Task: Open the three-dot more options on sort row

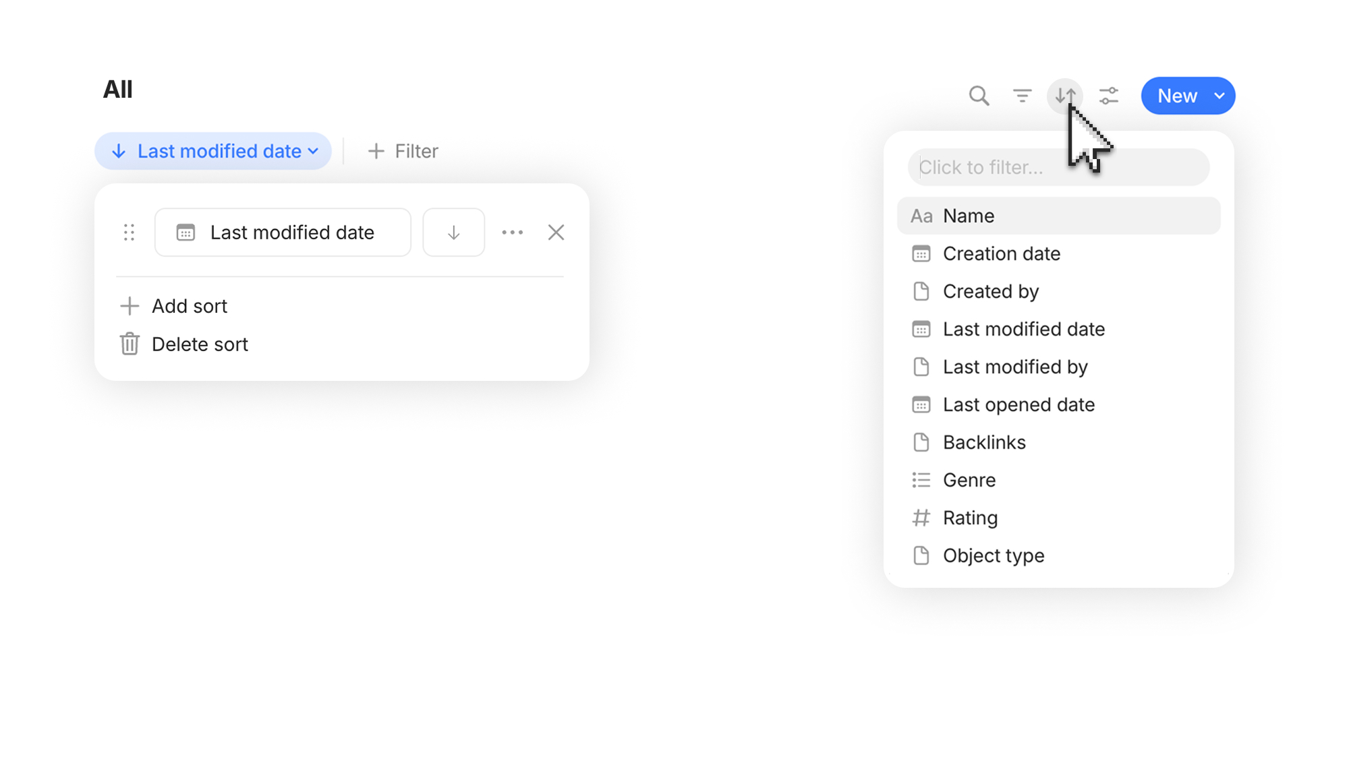Action: tap(513, 233)
